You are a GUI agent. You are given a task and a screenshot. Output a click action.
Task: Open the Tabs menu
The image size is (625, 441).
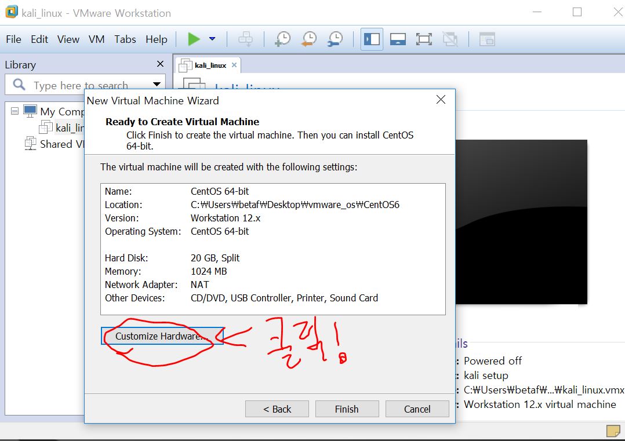(x=125, y=39)
